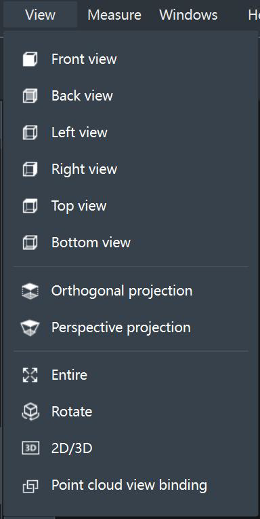Open the Measure menu
260x519 pixels.
[114, 15]
